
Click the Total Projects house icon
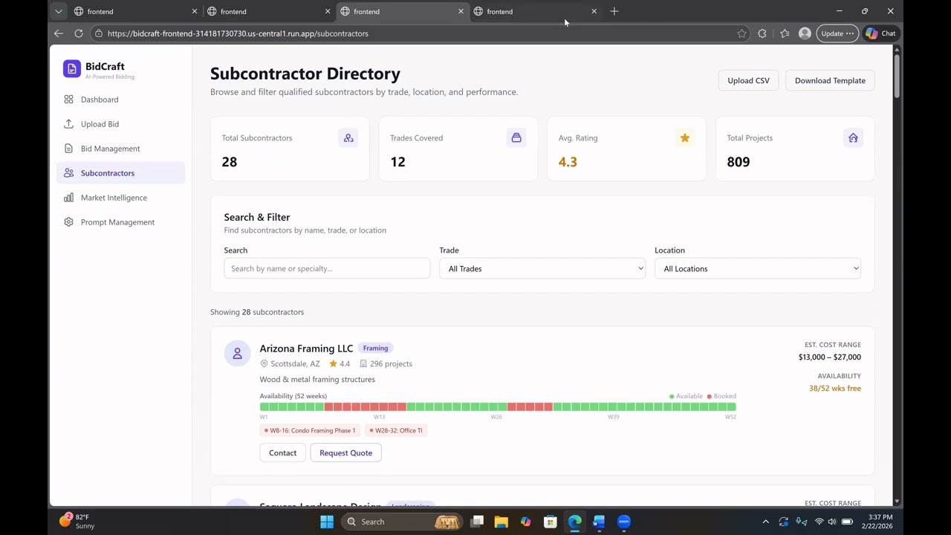(x=853, y=137)
